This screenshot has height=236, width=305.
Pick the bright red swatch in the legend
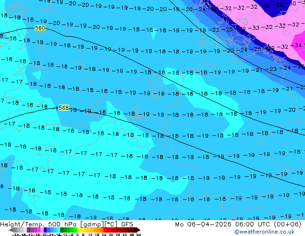(x=105, y=230)
